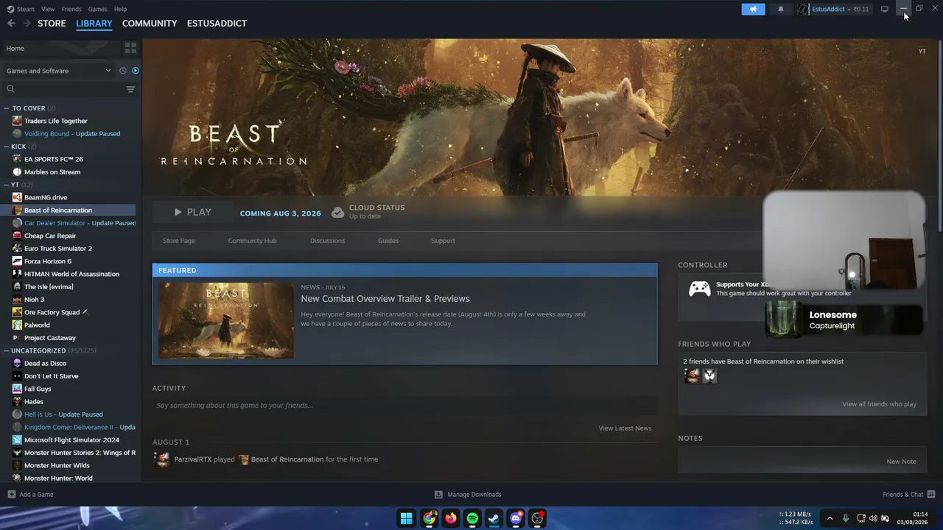
Task: Click the controller support gamepad icon
Action: (x=699, y=289)
